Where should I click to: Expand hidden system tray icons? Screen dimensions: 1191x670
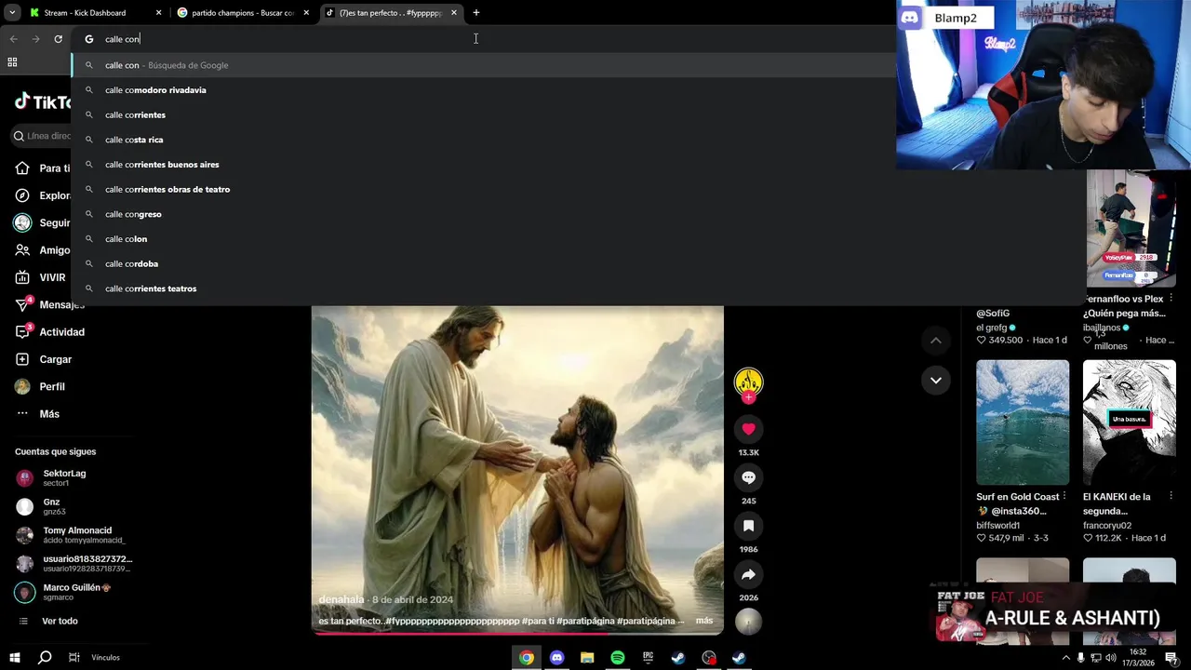1065,658
